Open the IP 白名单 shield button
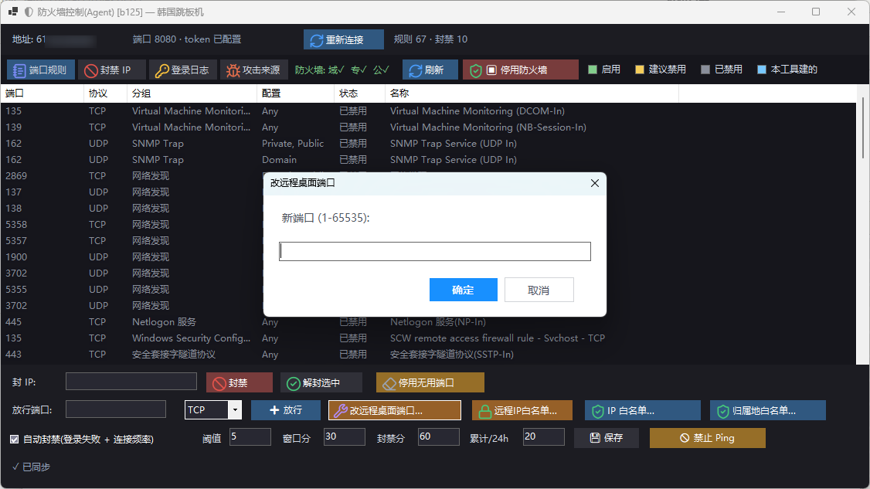Image resolution: width=870 pixels, height=489 pixels. pos(643,410)
